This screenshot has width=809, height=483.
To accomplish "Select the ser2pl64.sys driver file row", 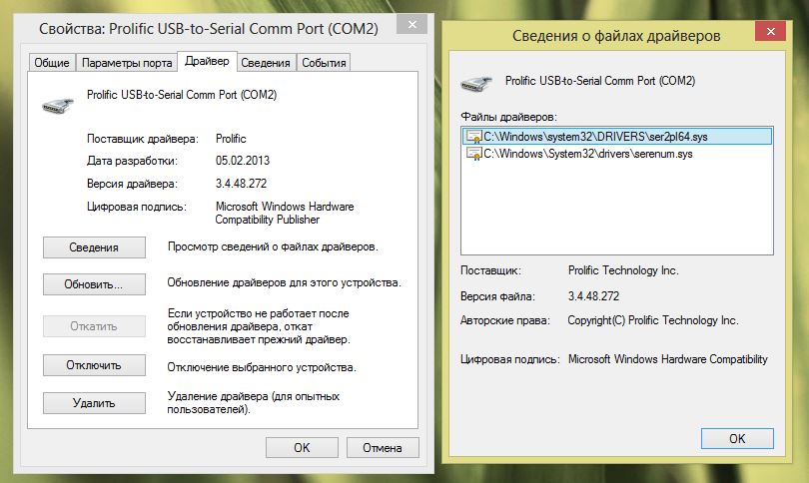I will 617,137.
